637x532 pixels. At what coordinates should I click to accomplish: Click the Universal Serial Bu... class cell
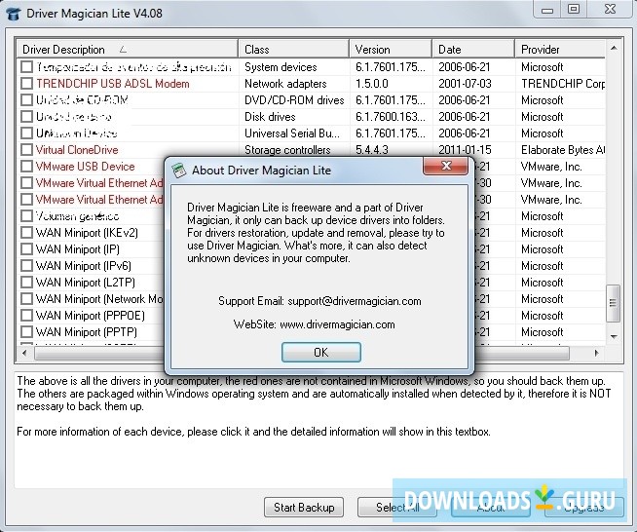(x=291, y=133)
